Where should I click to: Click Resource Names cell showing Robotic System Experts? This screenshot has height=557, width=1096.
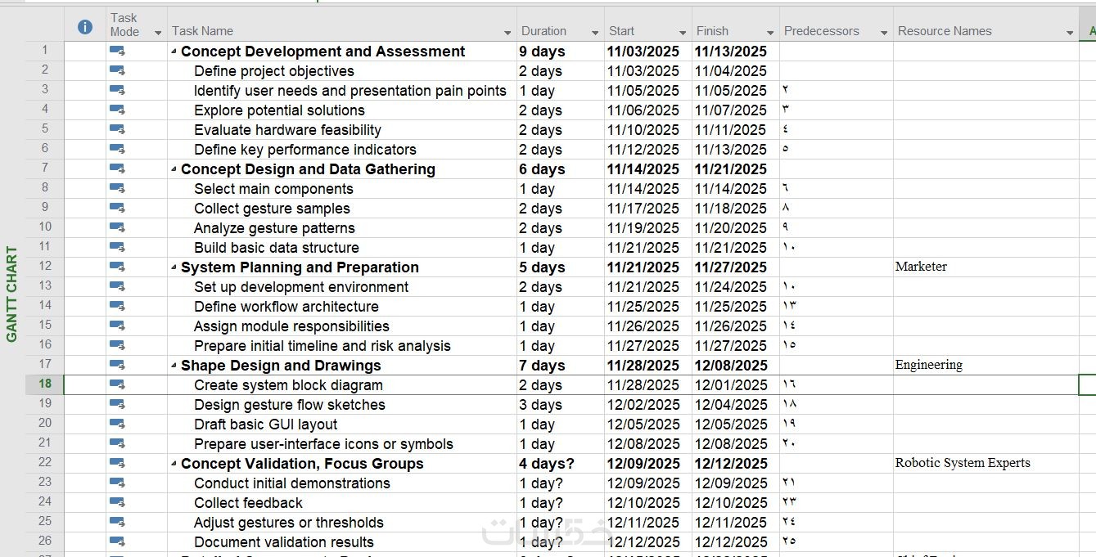[963, 463]
